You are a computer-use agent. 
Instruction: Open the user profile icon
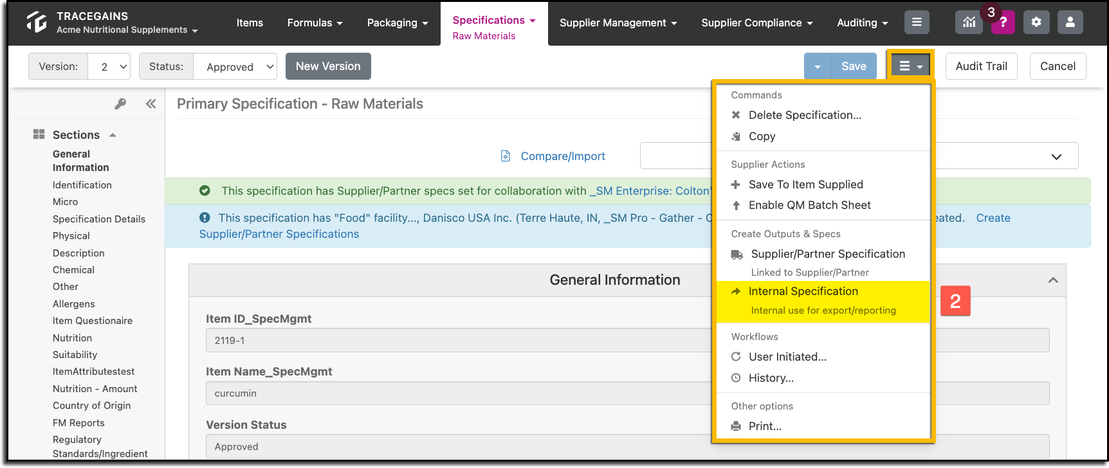(x=1070, y=22)
